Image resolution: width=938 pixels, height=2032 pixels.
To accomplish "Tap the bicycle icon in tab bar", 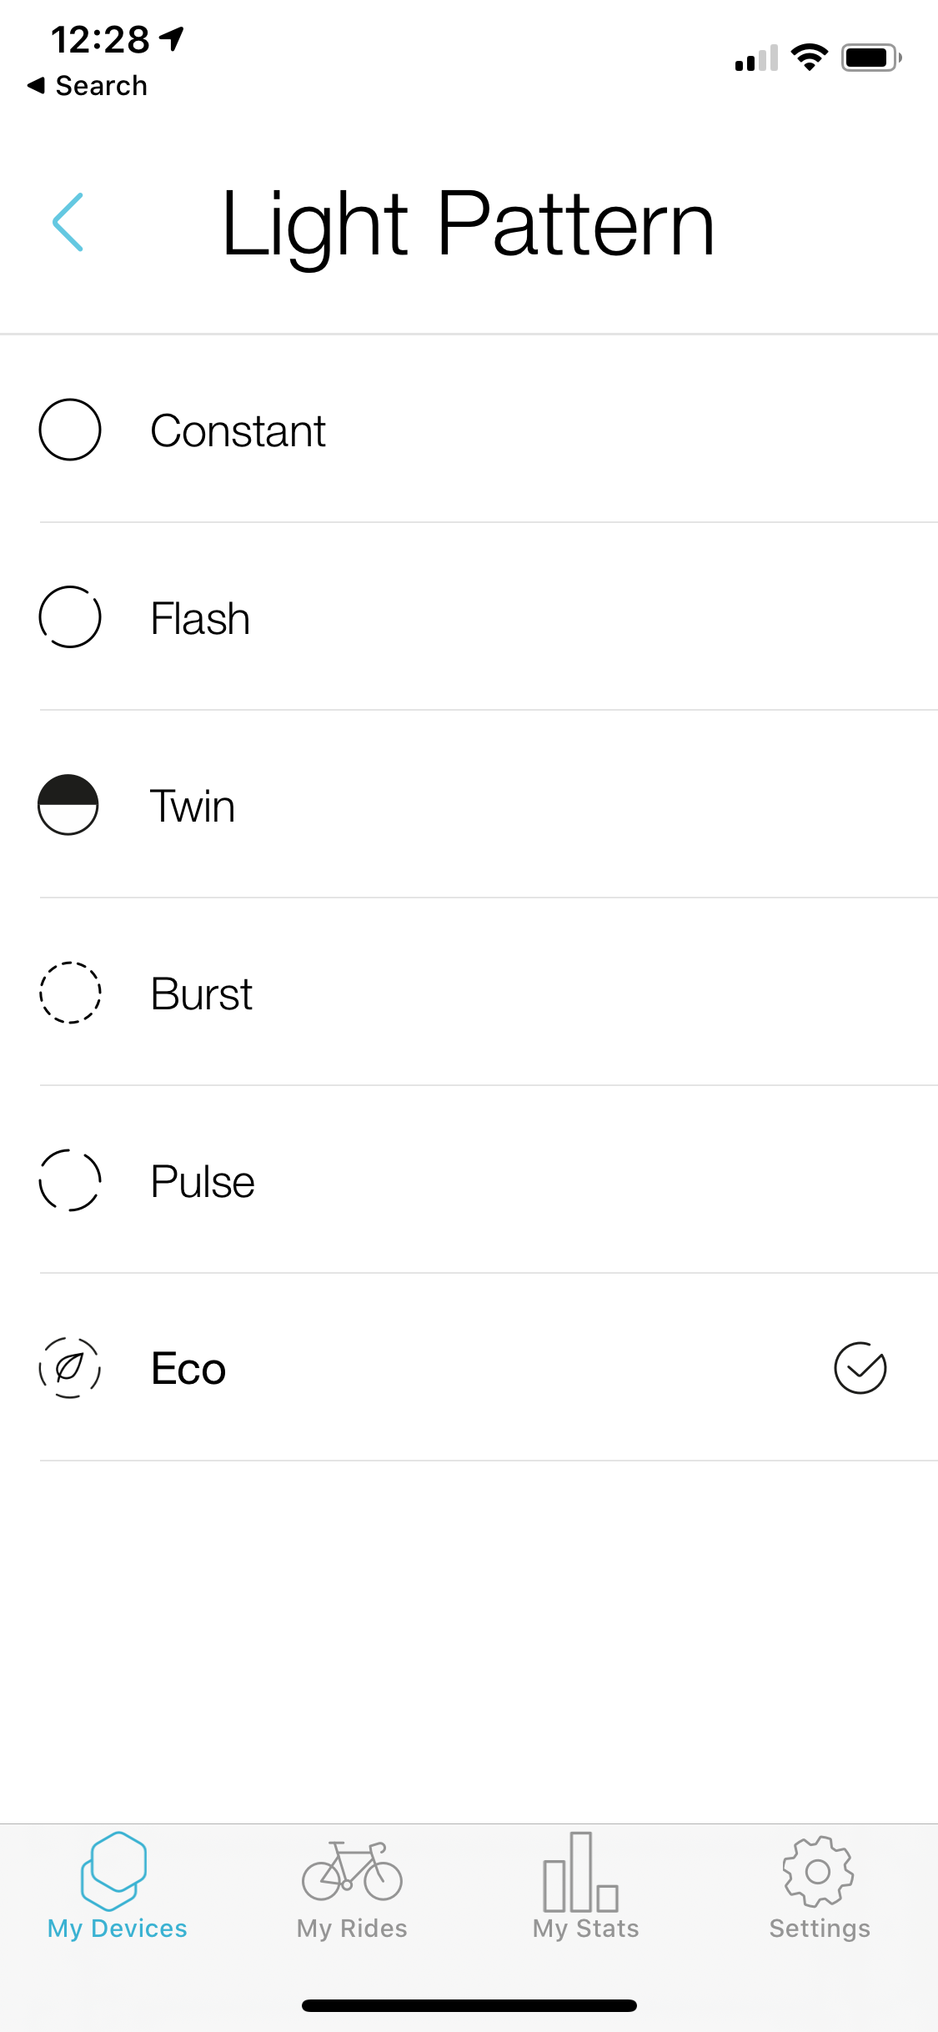I will [352, 1872].
